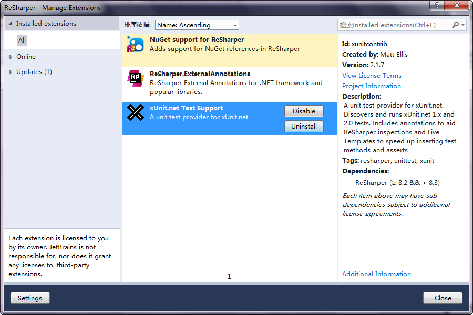Select the xUnit.net Test Support title
473x315 pixels.
(x=186, y=108)
